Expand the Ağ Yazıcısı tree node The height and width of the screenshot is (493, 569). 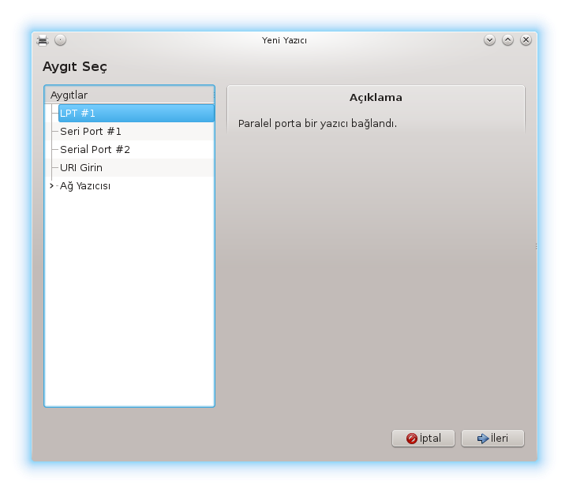coord(51,185)
